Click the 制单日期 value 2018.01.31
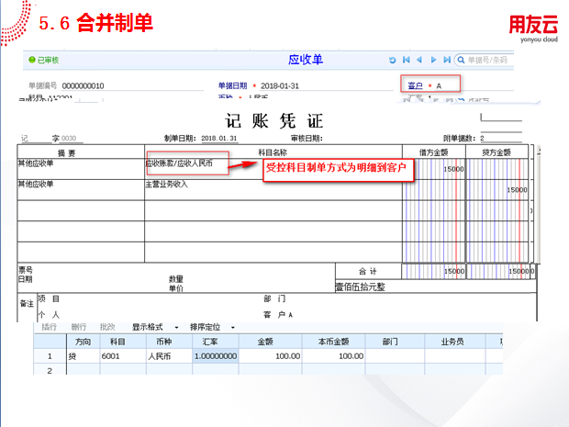The image size is (569, 427). click(219, 139)
